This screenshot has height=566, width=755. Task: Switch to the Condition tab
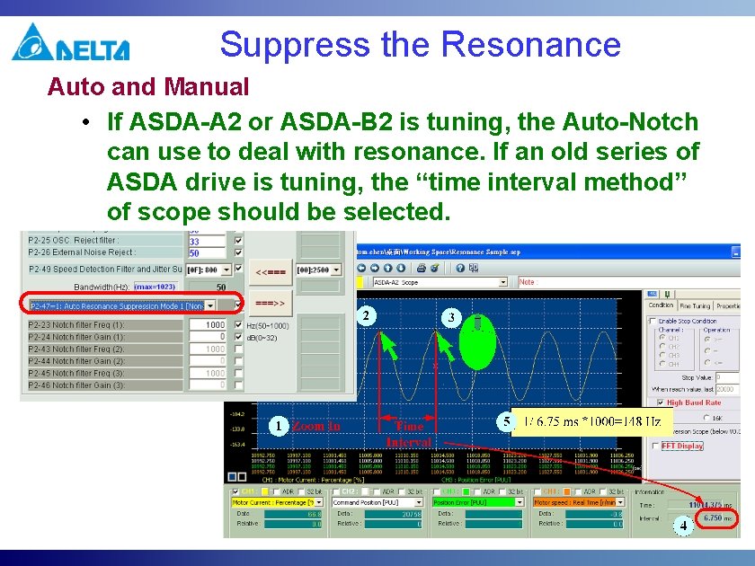tap(661, 305)
